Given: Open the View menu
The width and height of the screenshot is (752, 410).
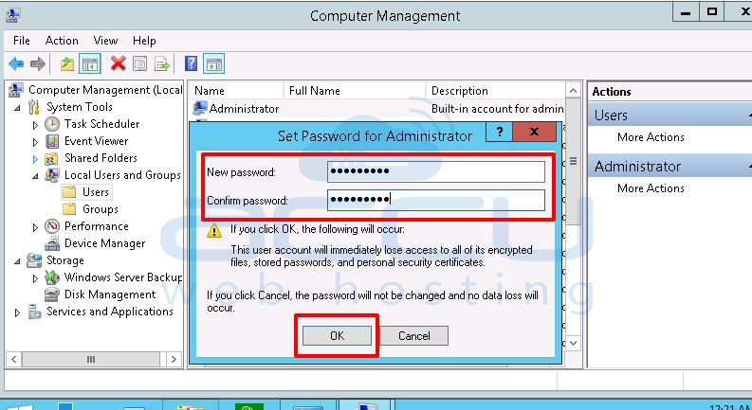Looking at the screenshot, I should 105,41.
